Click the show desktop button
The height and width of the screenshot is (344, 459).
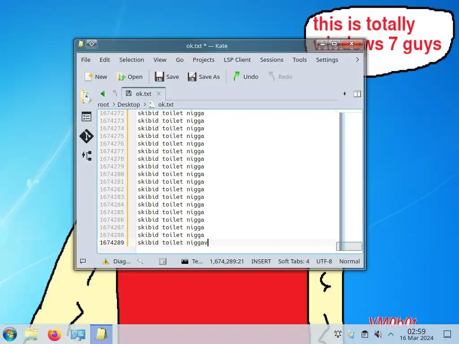[447, 334]
